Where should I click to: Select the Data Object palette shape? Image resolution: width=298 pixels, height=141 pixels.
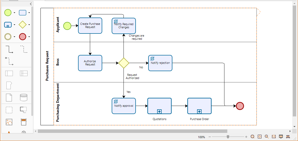pos(9,98)
